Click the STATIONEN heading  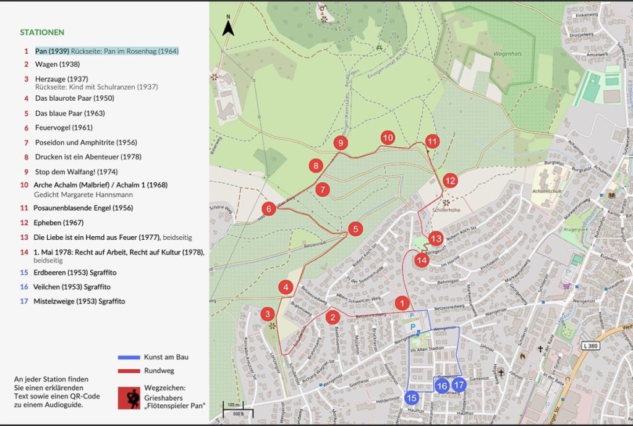pyautogui.click(x=42, y=32)
